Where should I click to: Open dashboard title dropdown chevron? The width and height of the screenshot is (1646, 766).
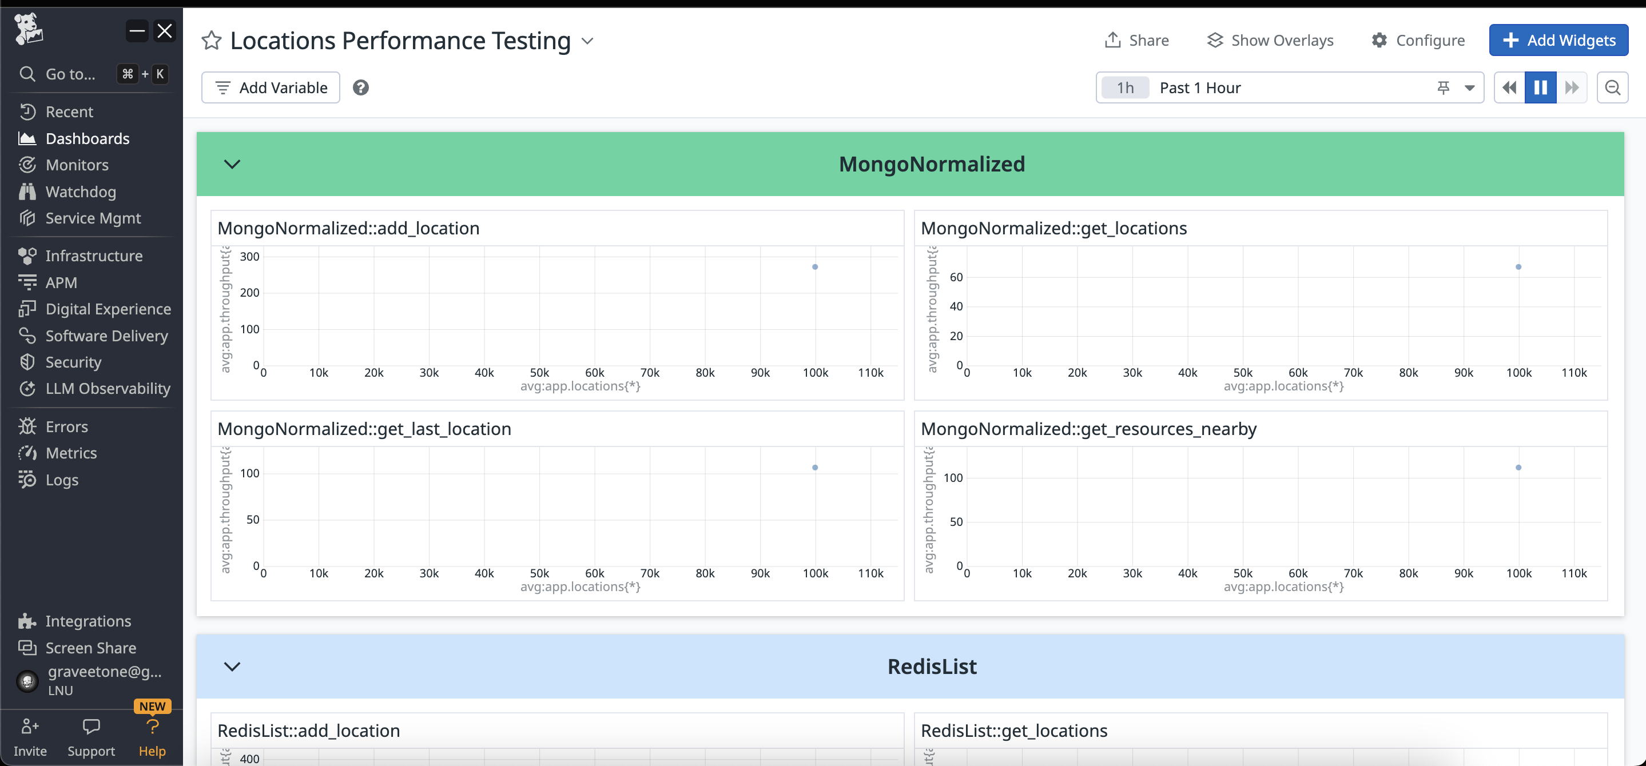[587, 41]
